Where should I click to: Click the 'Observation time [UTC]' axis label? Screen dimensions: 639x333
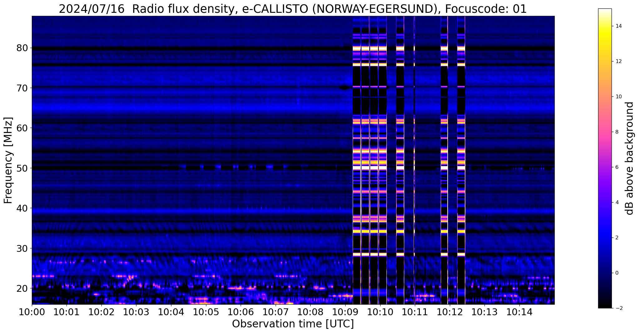point(293,324)
